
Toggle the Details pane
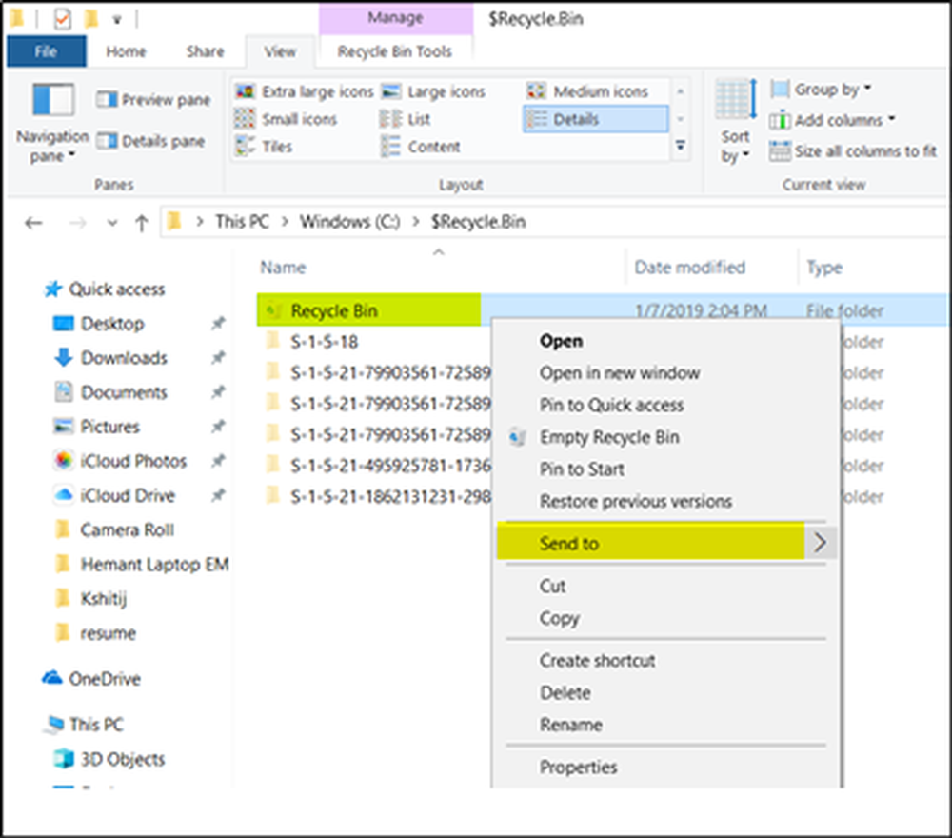pyautogui.click(x=150, y=142)
